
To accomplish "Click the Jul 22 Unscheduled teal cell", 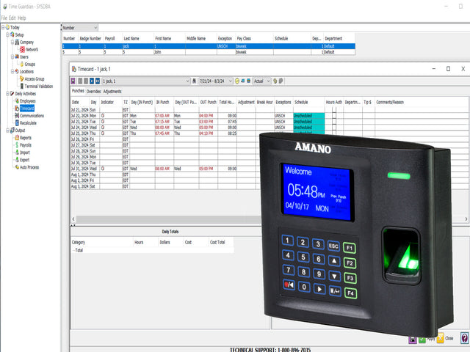I will [x=308, y=116].
